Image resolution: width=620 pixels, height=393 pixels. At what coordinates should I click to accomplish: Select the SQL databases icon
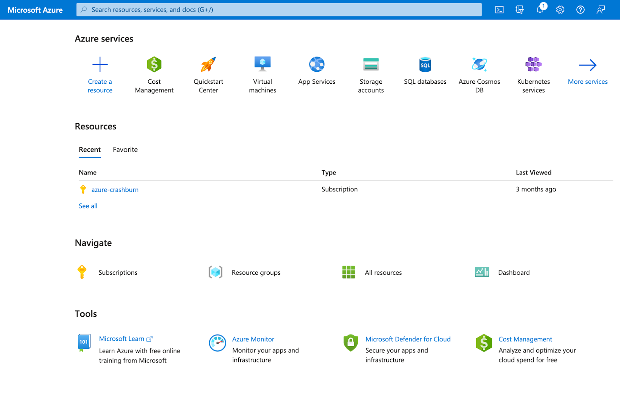click(x=425, y=64)
